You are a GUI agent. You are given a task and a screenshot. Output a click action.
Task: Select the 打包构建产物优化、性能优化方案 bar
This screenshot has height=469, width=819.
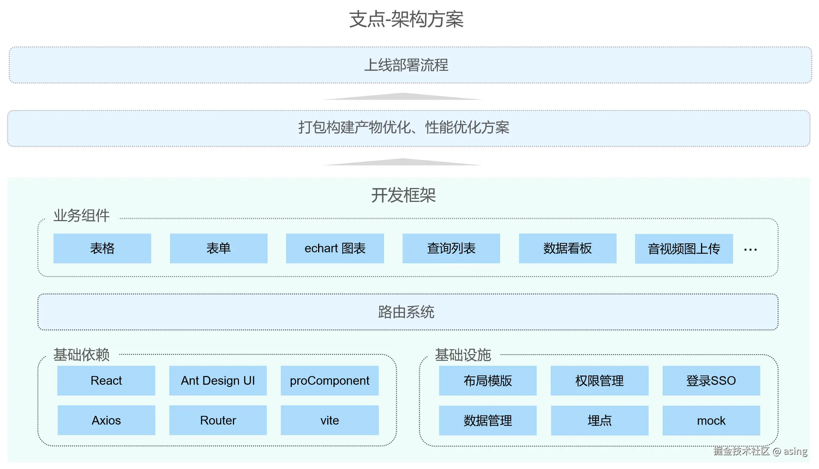pos(409,128)
